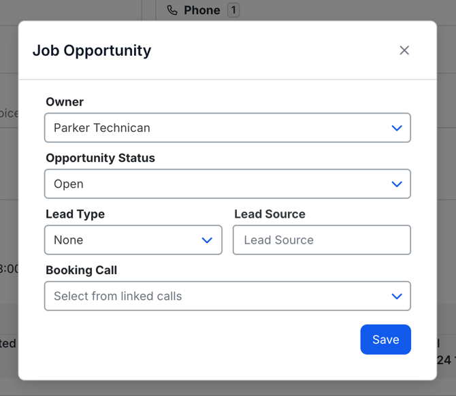Image resolution: width=456 pixels, height=396 pixels.
Task: Click the Job Opportunity dialog title
Action: (92, 50)
